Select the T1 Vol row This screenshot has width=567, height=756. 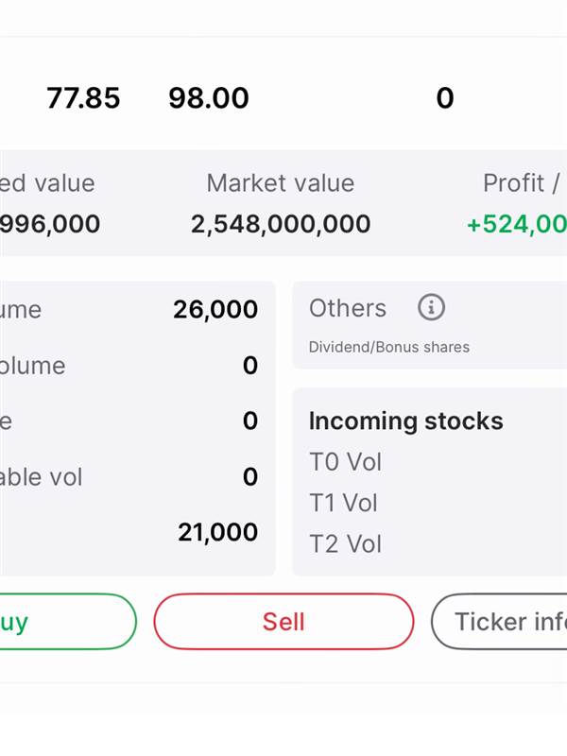point(345,503)
